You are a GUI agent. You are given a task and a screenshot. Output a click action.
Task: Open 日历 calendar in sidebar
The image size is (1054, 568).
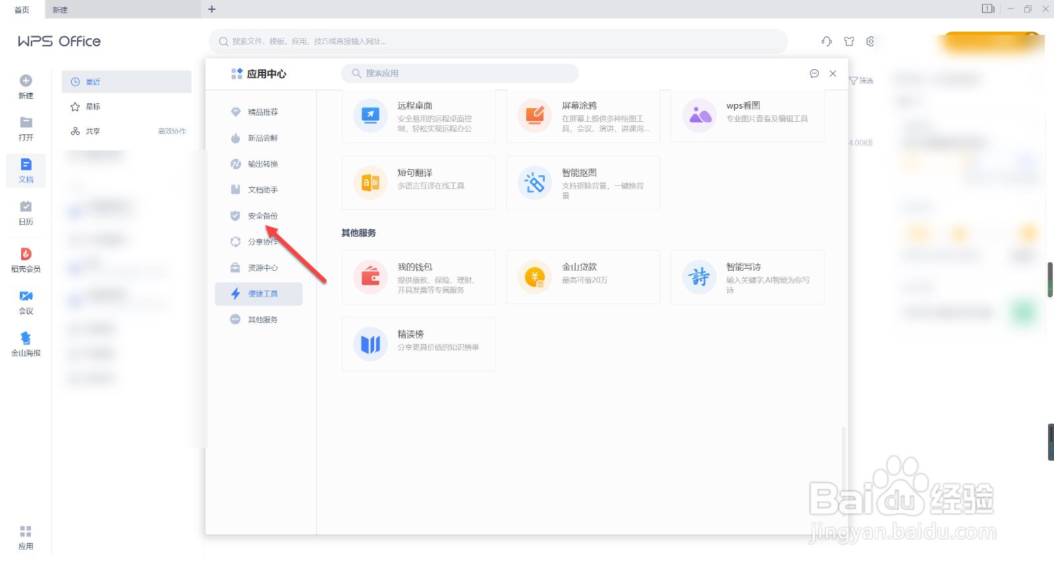click(26, 213)
